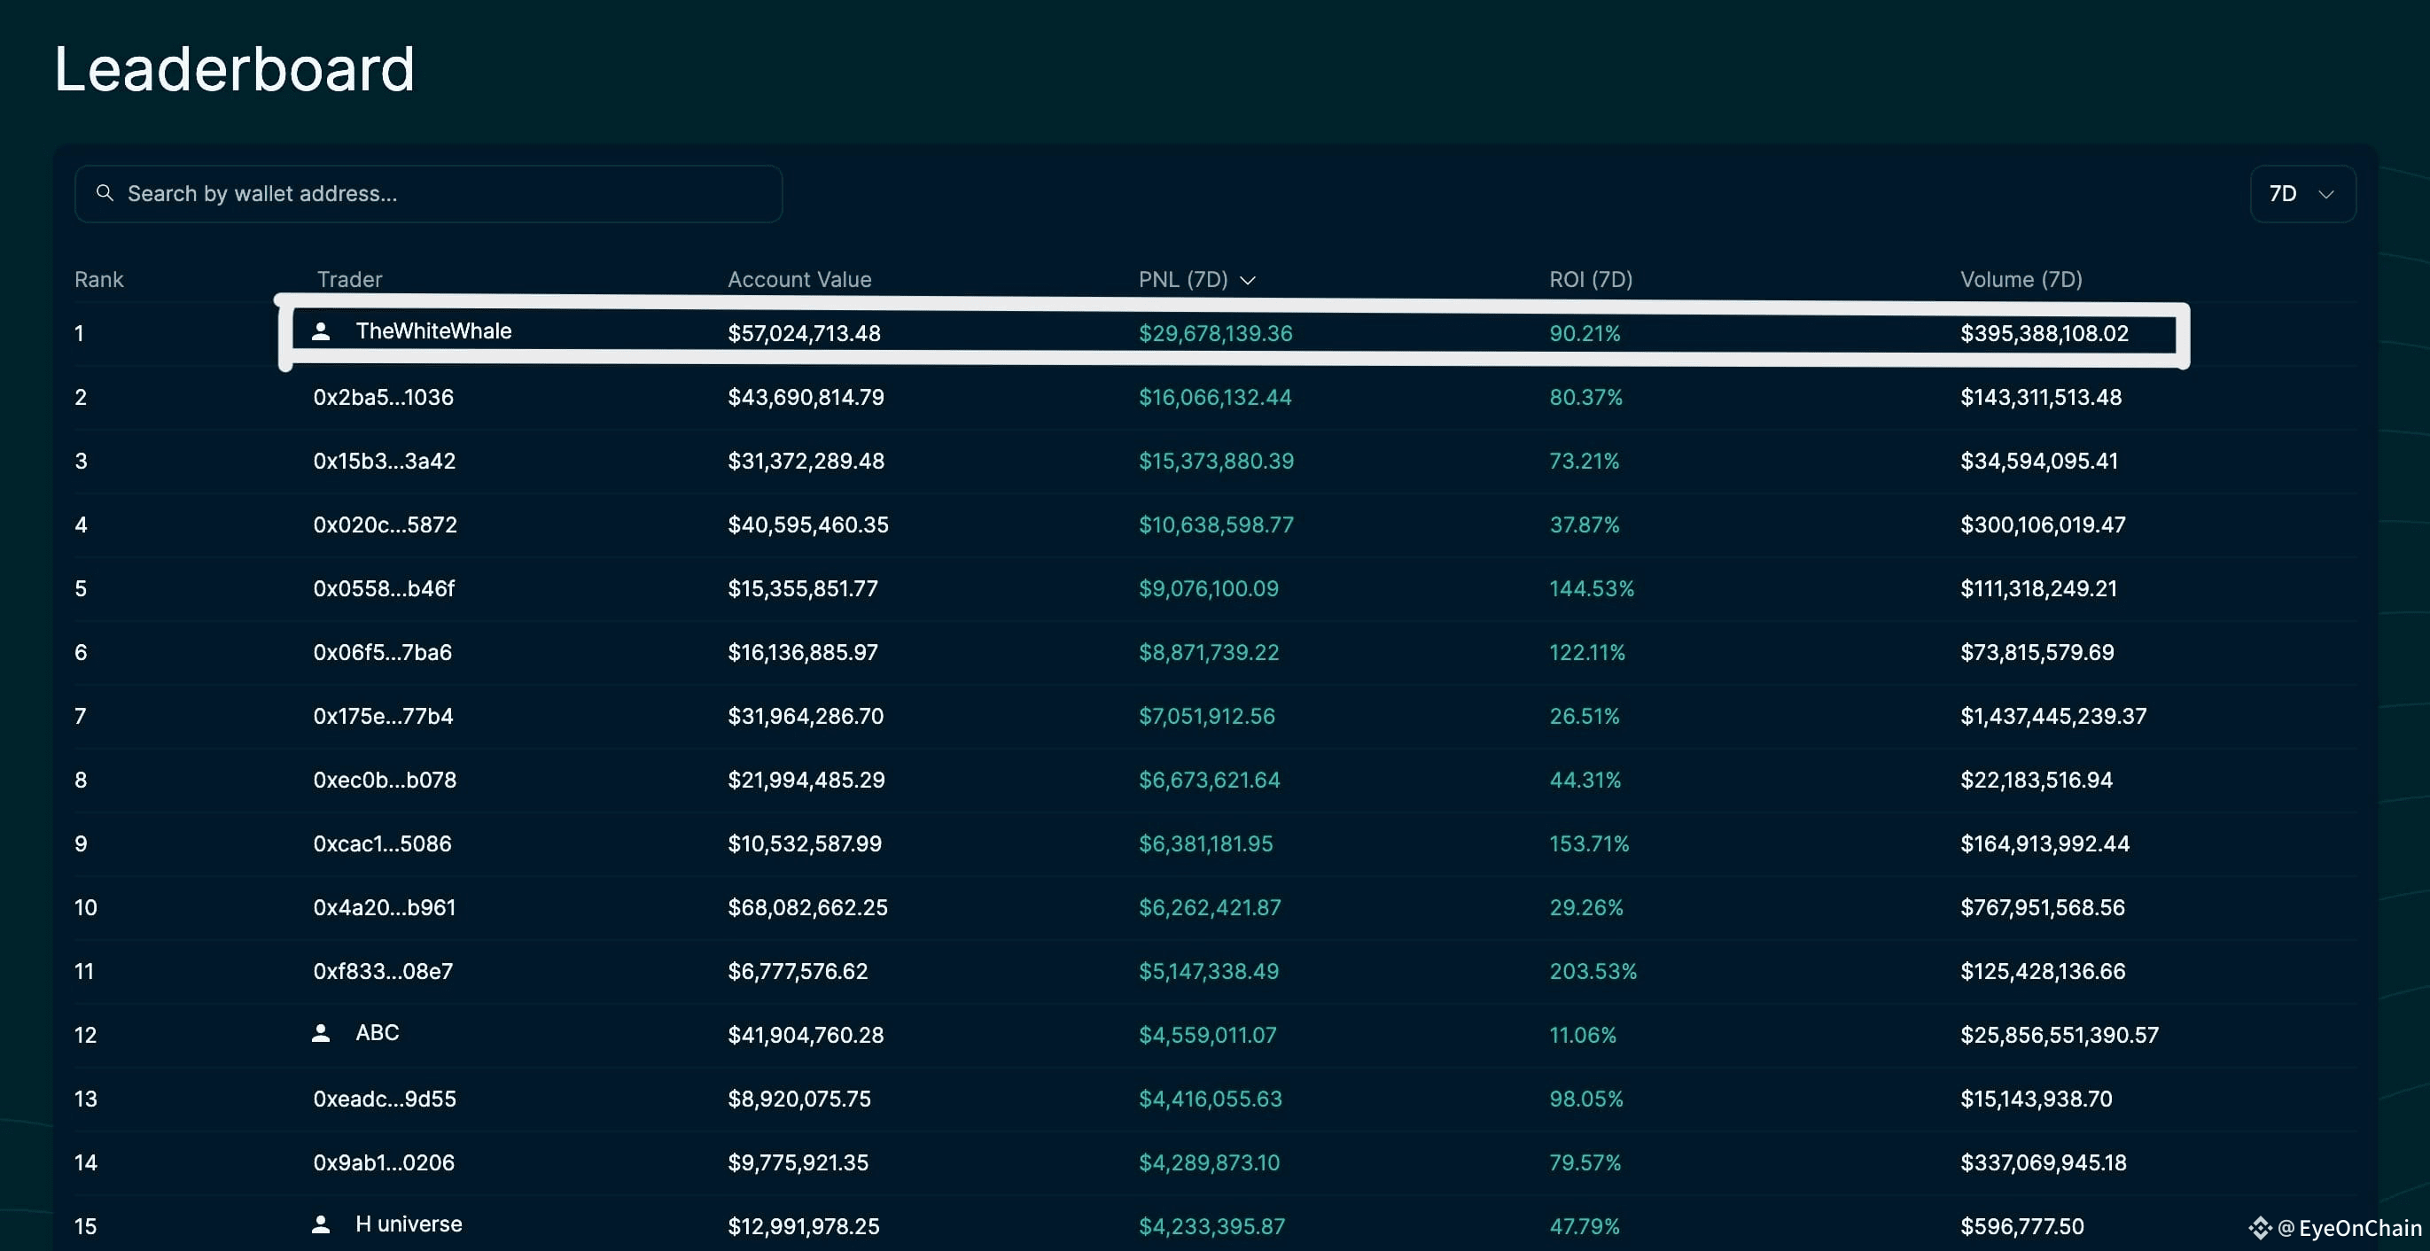
Task: Click the user icon next to H universe
Action: tap(322, 1222)
